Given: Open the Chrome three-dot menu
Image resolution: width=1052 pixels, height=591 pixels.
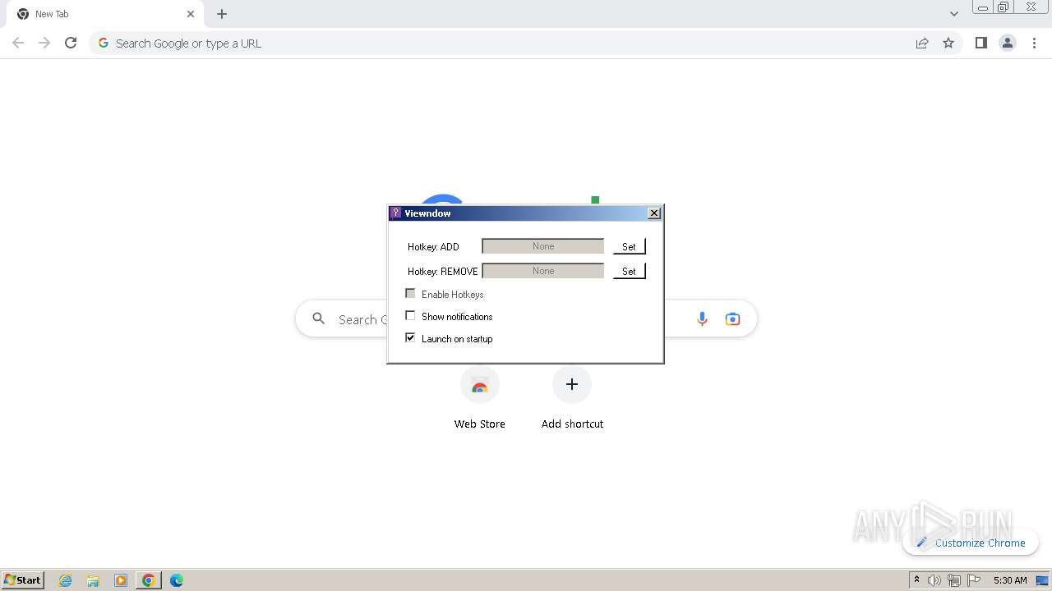Looking at the screenshot, I should [1035, 43].
